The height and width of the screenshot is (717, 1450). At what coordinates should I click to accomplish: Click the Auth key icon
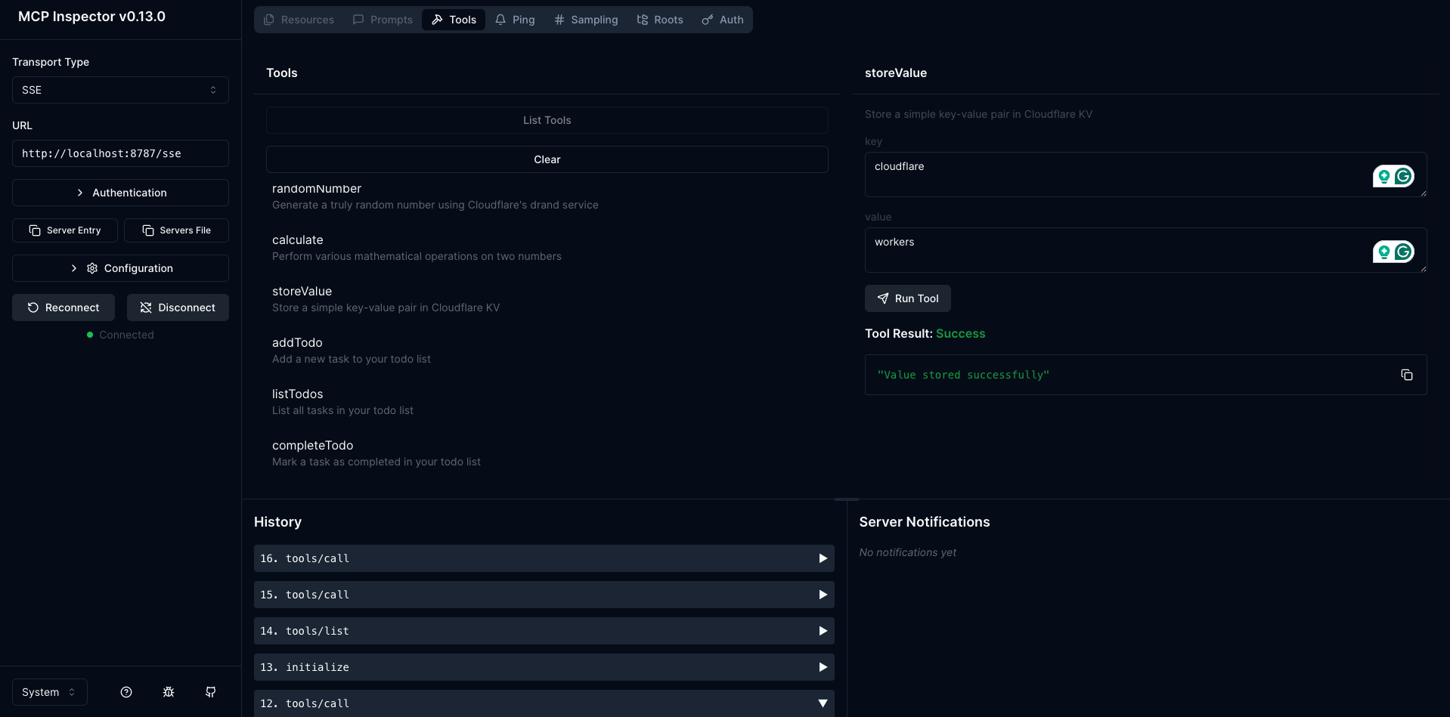(x=708, y=20)
